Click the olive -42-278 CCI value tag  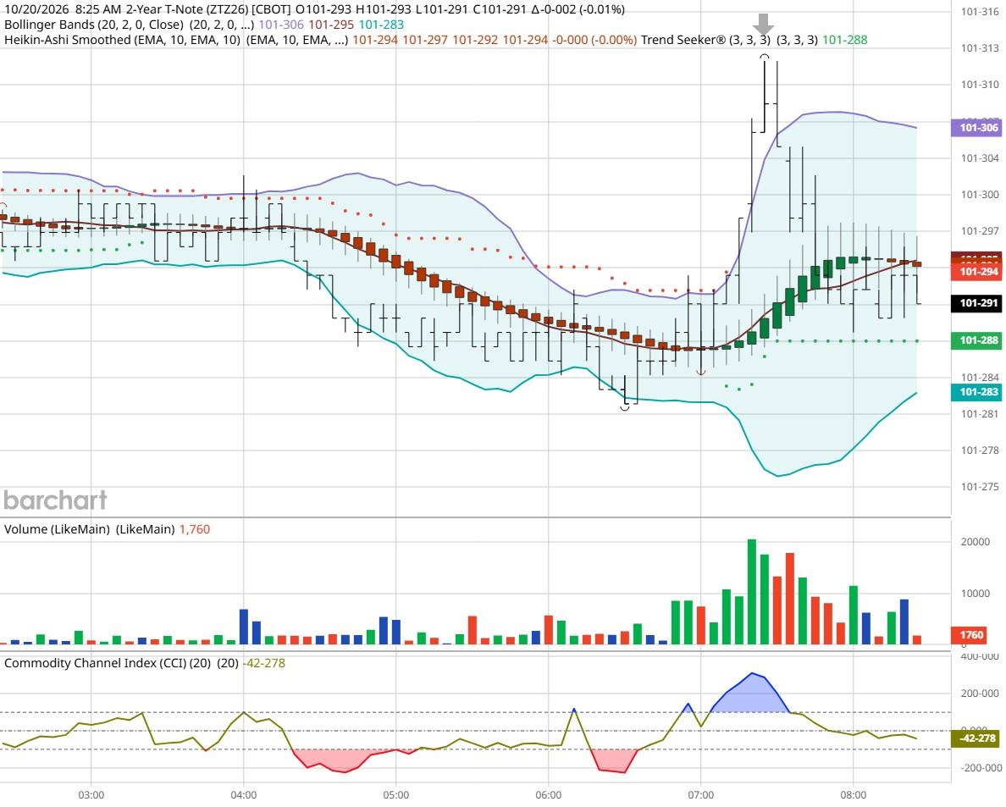(x=976, y=738)
